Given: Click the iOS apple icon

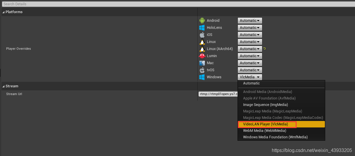Looking at the screenshot, I should [202, 35].
